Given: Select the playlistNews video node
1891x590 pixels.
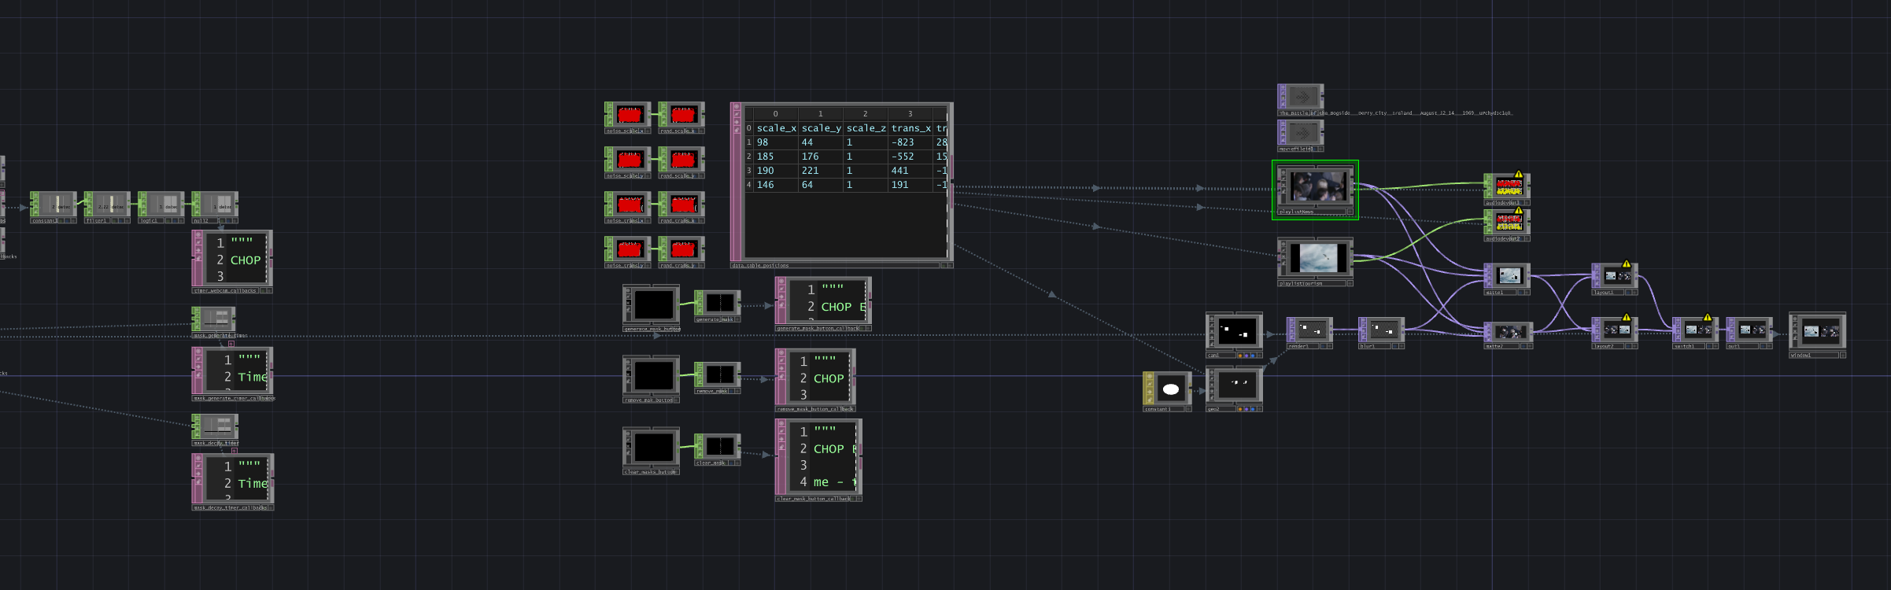Looking at the screenshot, I should (1315, 187).
